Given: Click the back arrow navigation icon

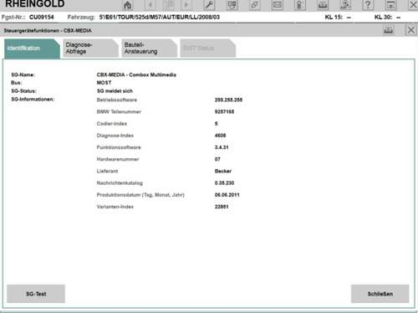Looking at the screenshot, I should pyautogui.click(x=150, y=5).
